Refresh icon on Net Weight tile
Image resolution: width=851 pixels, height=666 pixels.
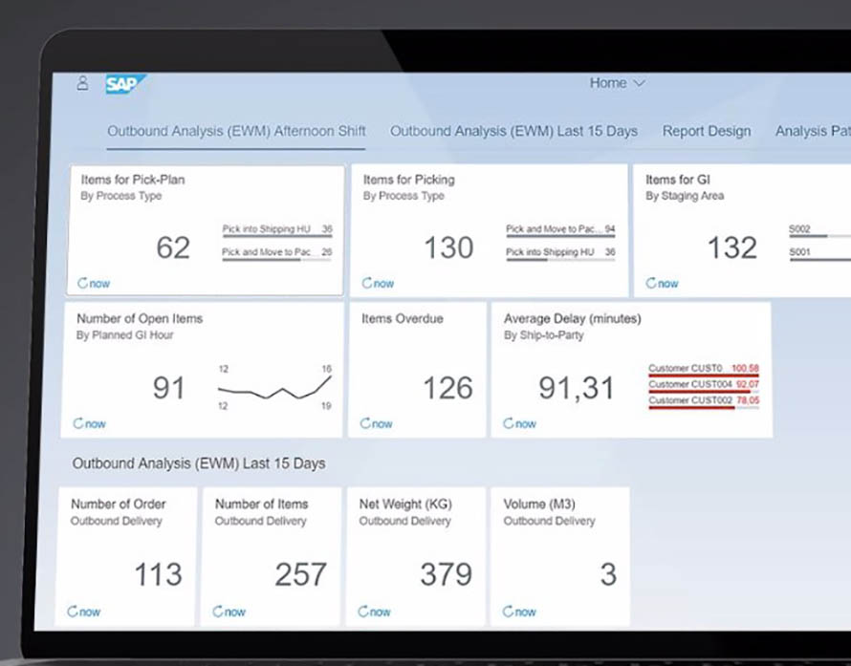click(x=363, y=612)
